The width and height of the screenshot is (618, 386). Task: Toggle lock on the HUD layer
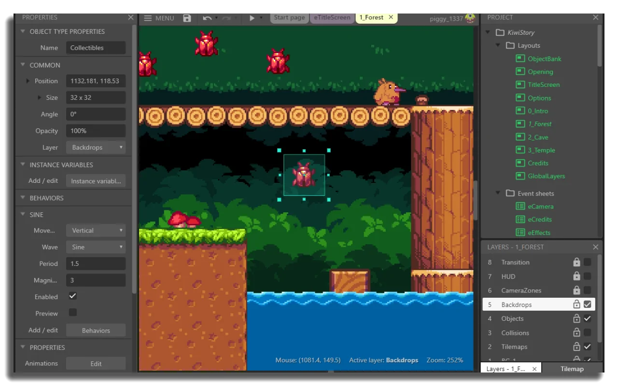click(576, 276)
